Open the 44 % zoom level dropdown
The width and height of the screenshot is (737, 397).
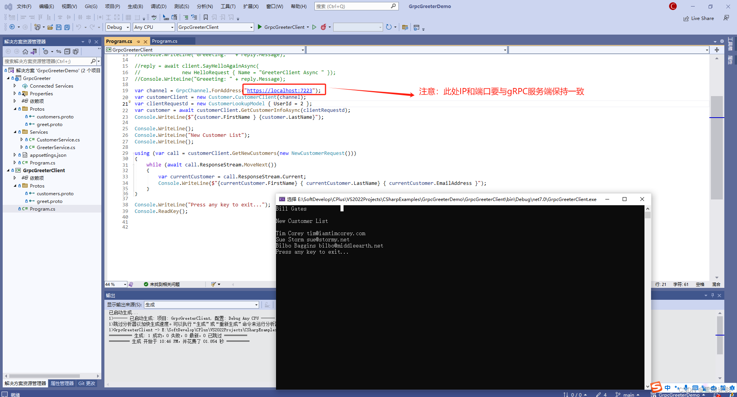pyautogui.click(x=116, y=284)
